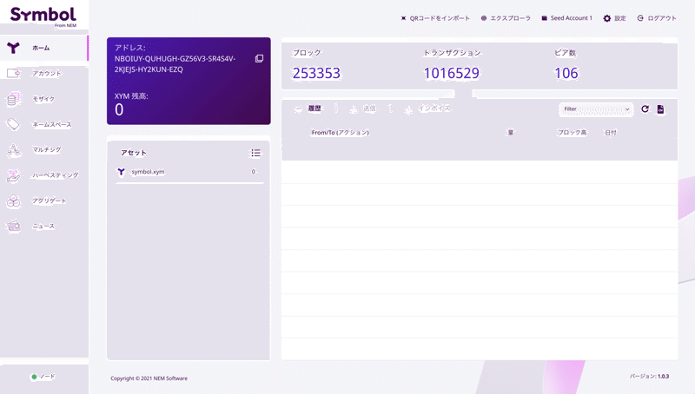This screenshot has height=394, width=695.
Task: Switch to the Send tab
Action: [362, 108]
